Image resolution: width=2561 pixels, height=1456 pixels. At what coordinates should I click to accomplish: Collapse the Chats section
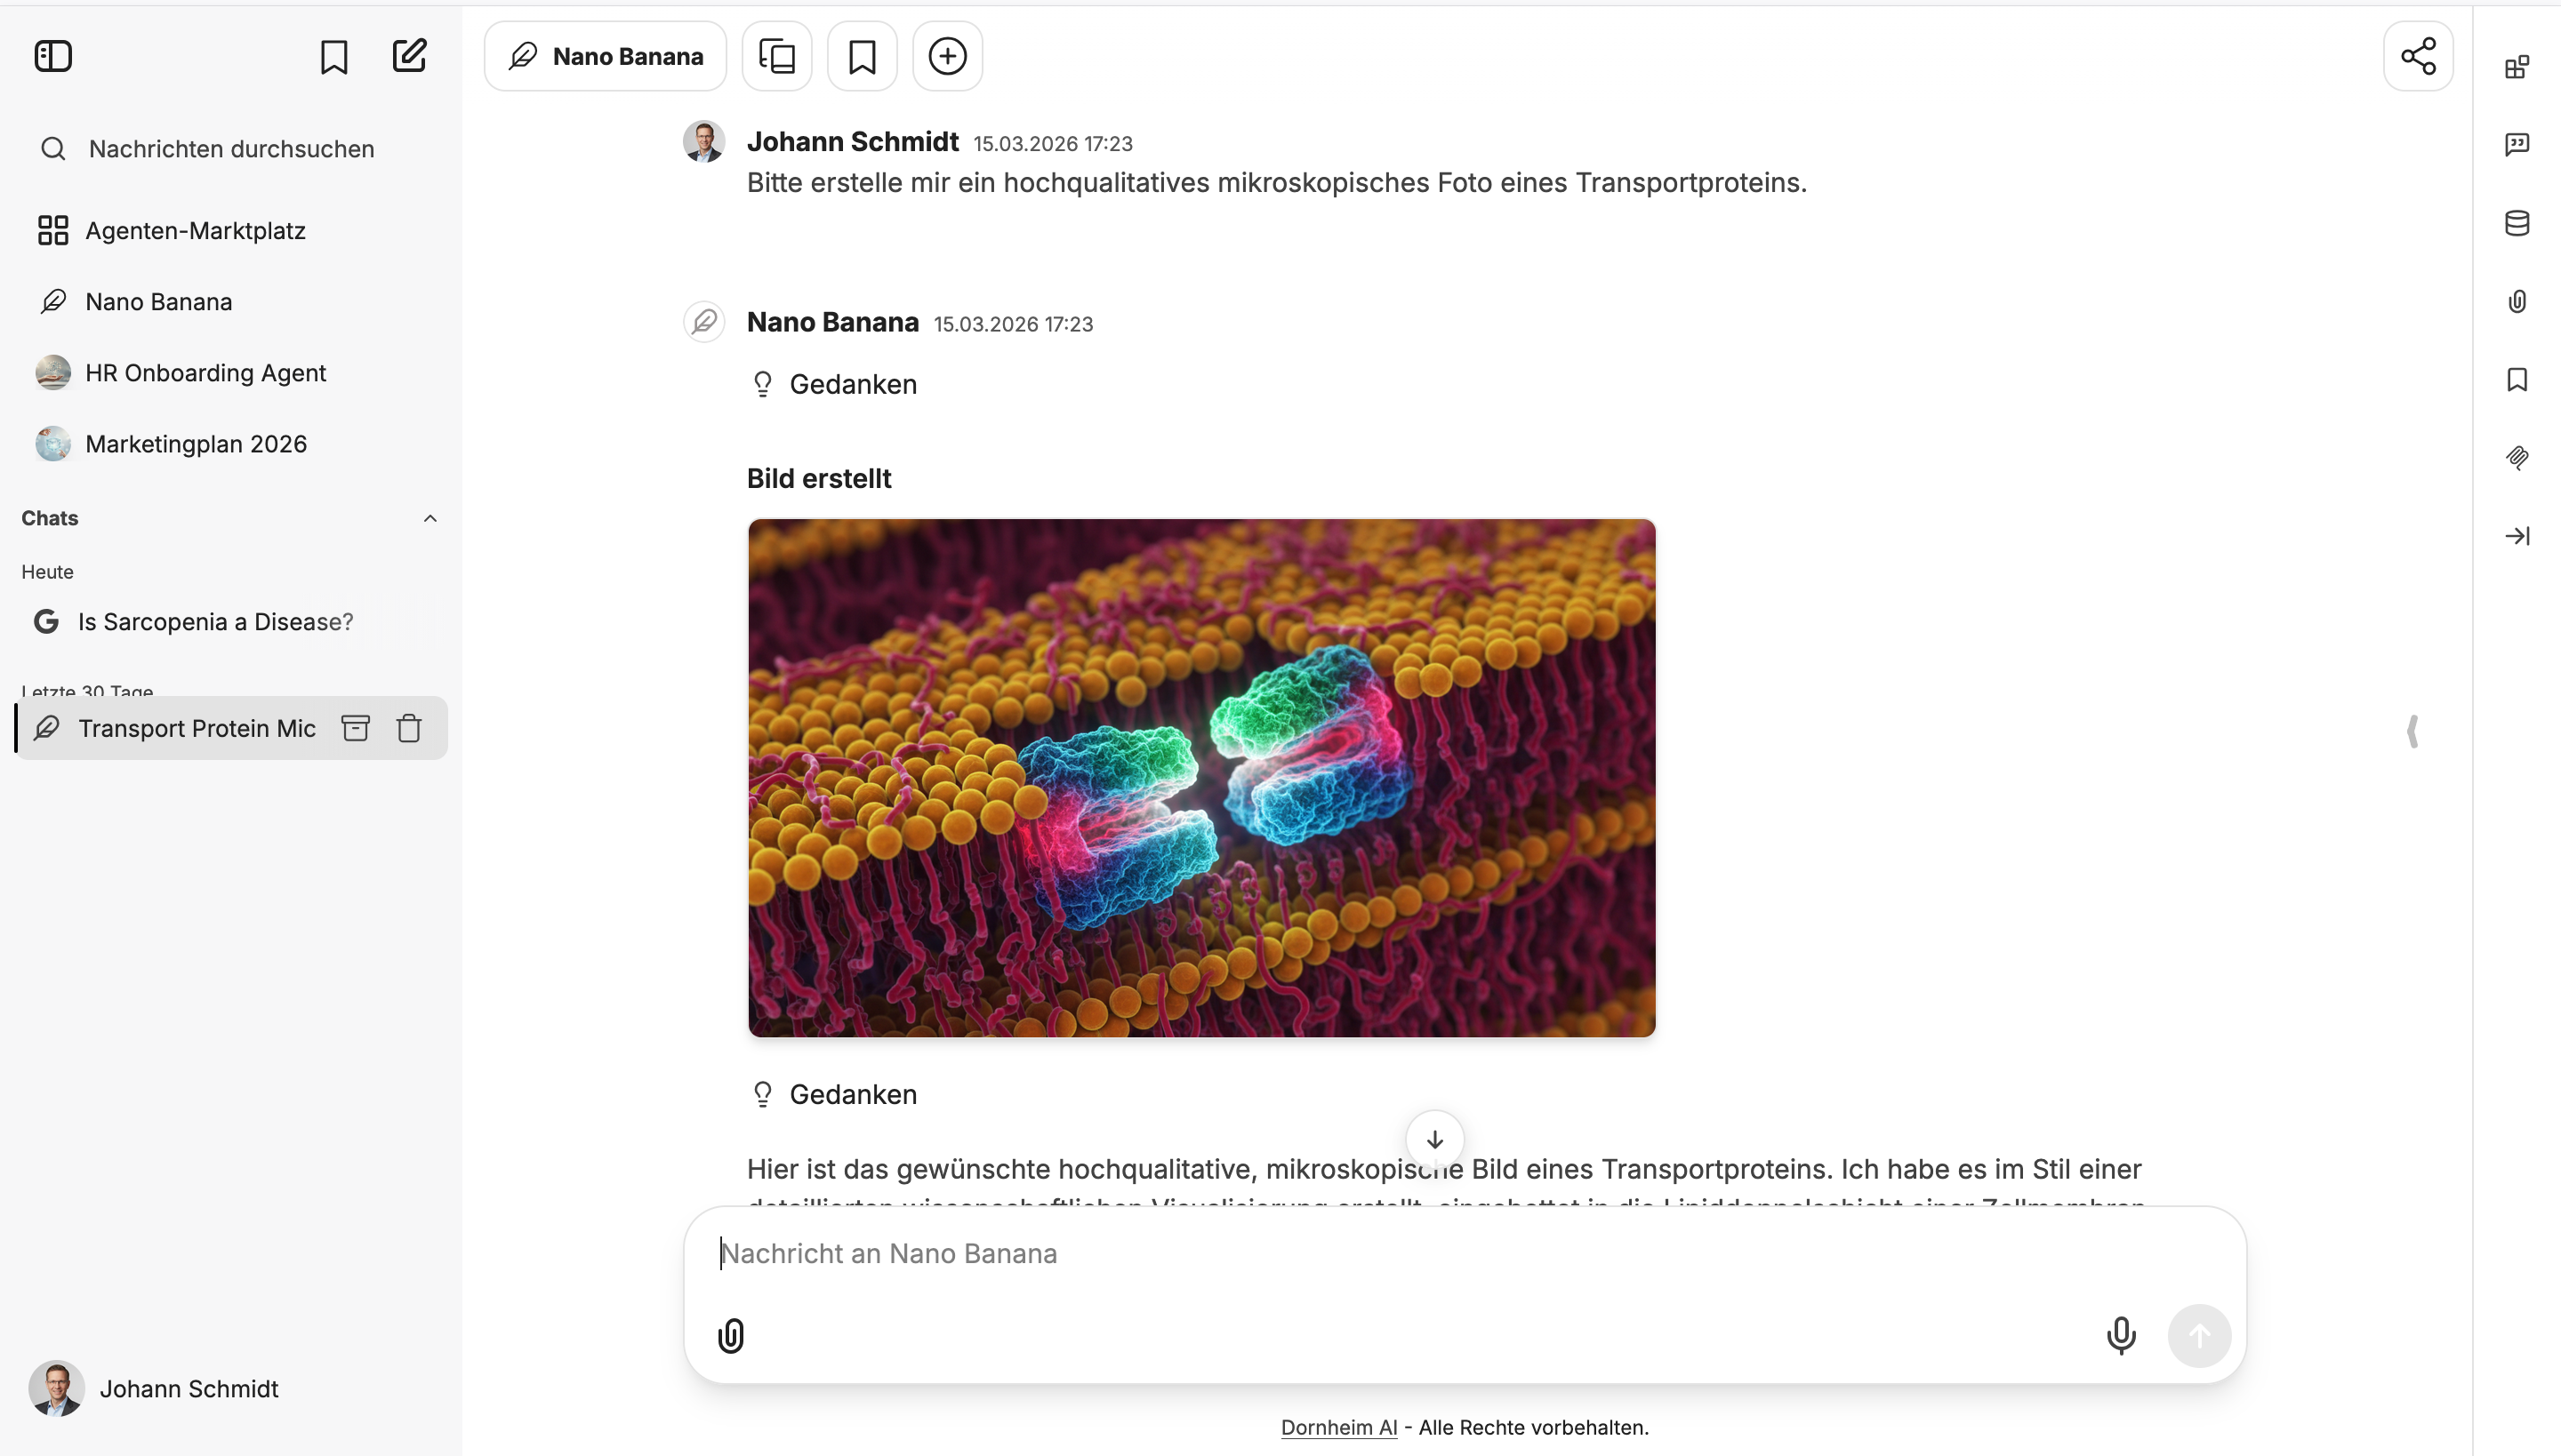coord(430,518)
